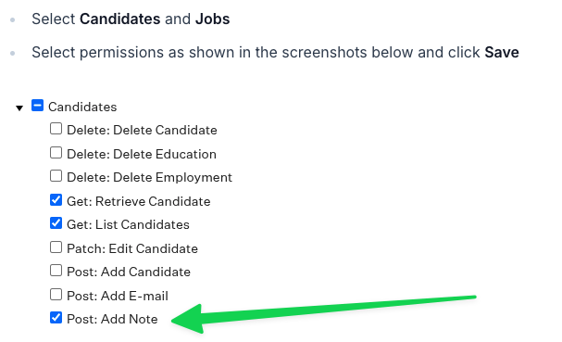
Task: Click the 'Delete: Delete Employment' label text
Action: pos(149,177)
